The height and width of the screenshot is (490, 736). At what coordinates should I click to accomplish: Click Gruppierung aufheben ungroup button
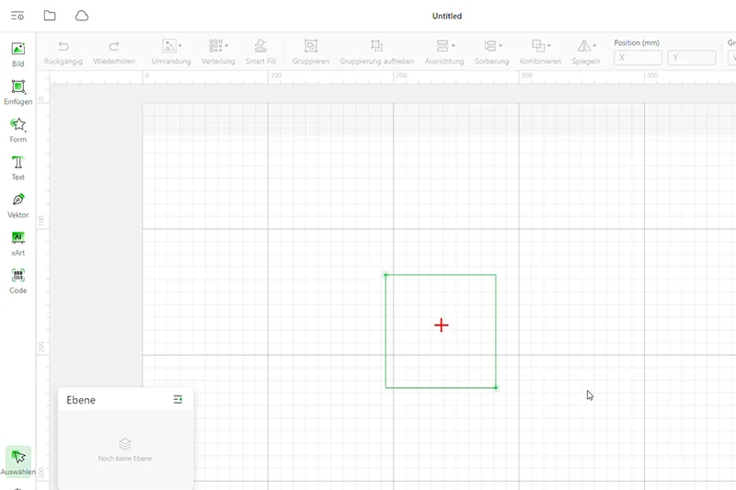[x=377, y=52]
